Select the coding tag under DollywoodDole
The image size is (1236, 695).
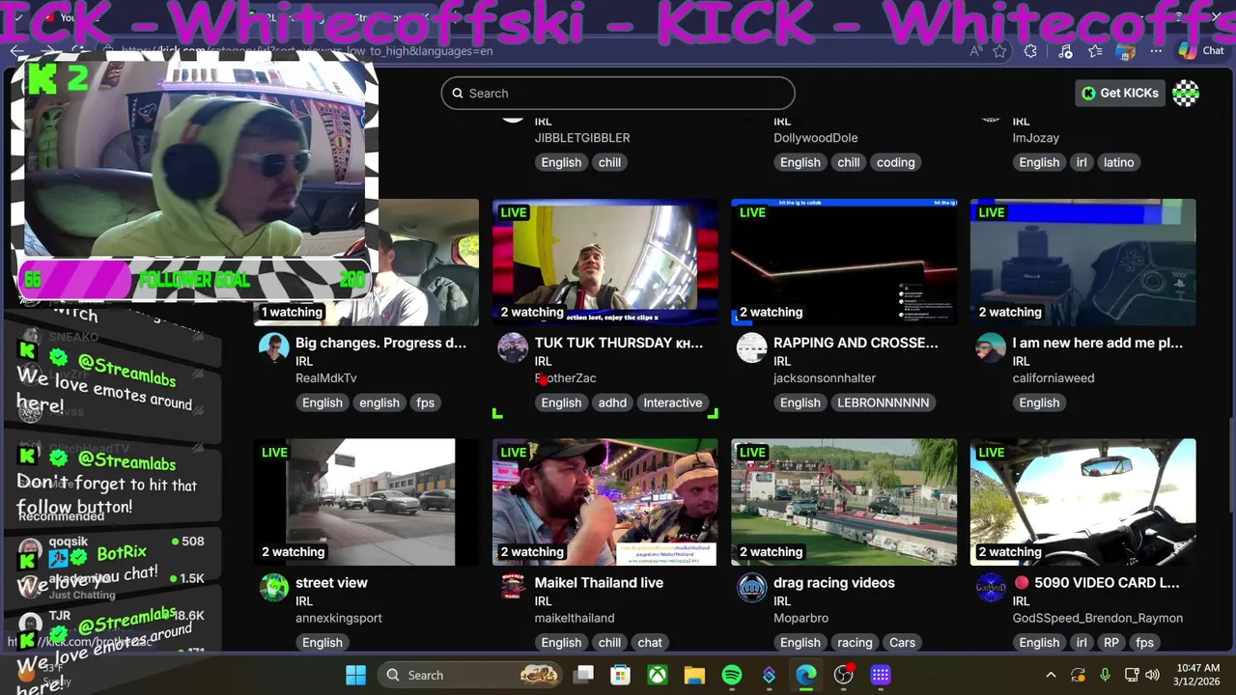tap(895, 162)
